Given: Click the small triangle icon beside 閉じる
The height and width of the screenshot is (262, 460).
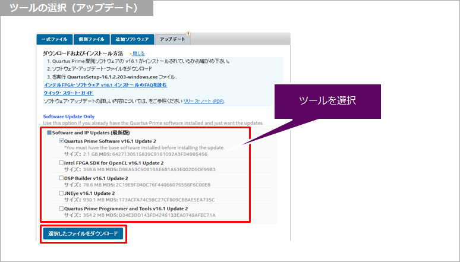Looking at the screenshot, I should click(x=131, y=54).
